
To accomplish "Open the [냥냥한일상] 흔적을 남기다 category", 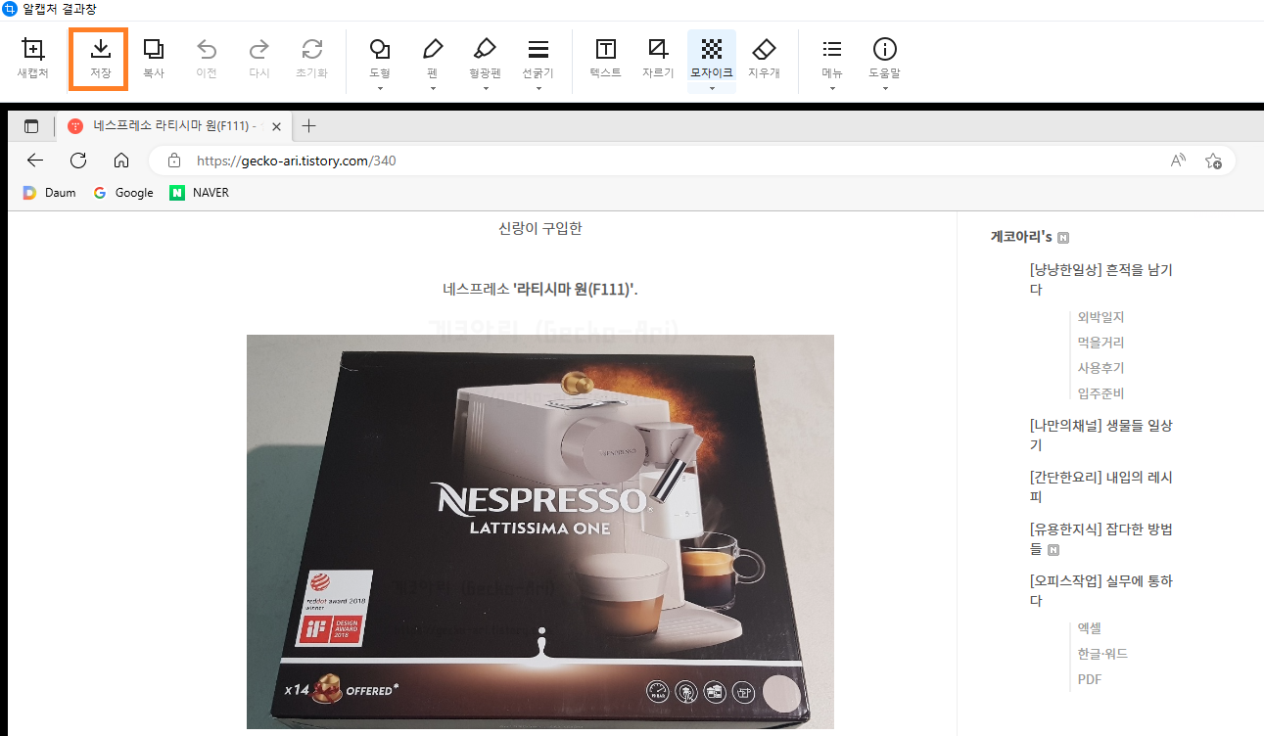I will [x=1101, y=279].
